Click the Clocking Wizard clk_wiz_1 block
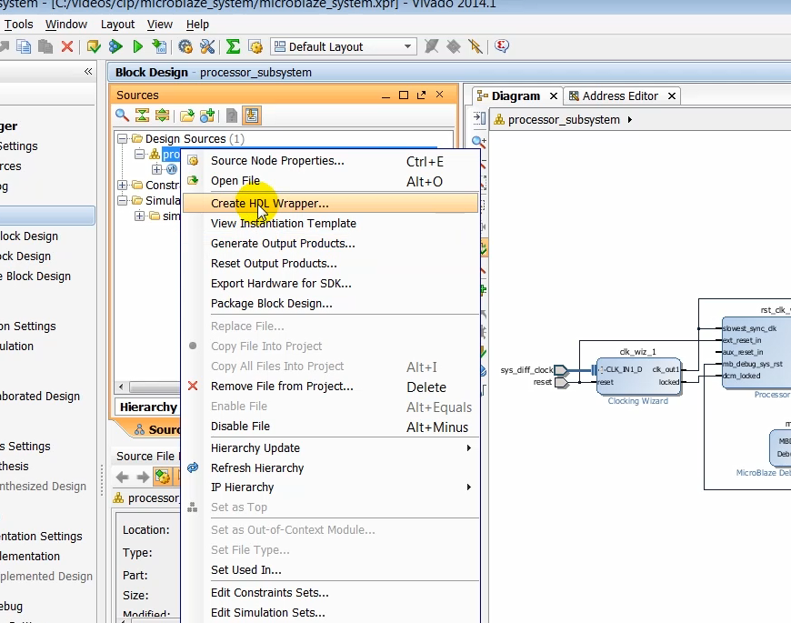 pyautogui.click(x=637, y=376)
